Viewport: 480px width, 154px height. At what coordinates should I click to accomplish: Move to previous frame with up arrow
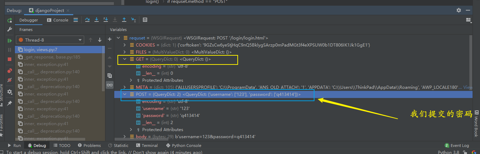coord(91,40)
